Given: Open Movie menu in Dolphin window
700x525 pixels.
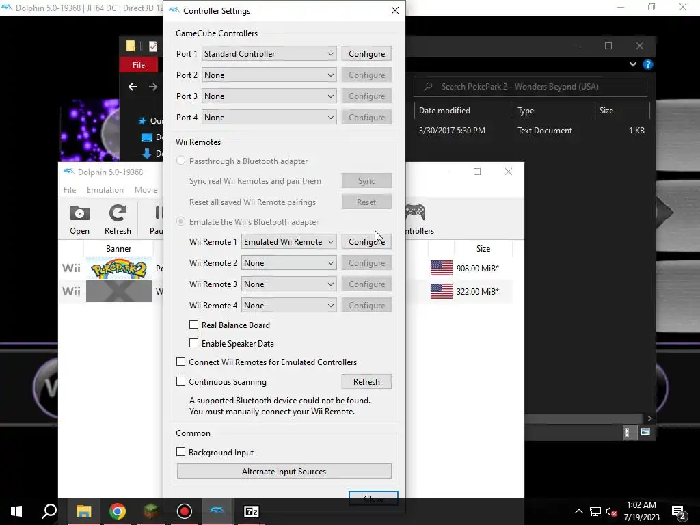Looking at the screenshot, I should click(146, 190).
